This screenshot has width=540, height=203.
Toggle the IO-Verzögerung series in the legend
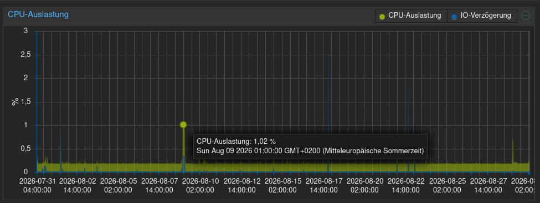pos(482,16)
